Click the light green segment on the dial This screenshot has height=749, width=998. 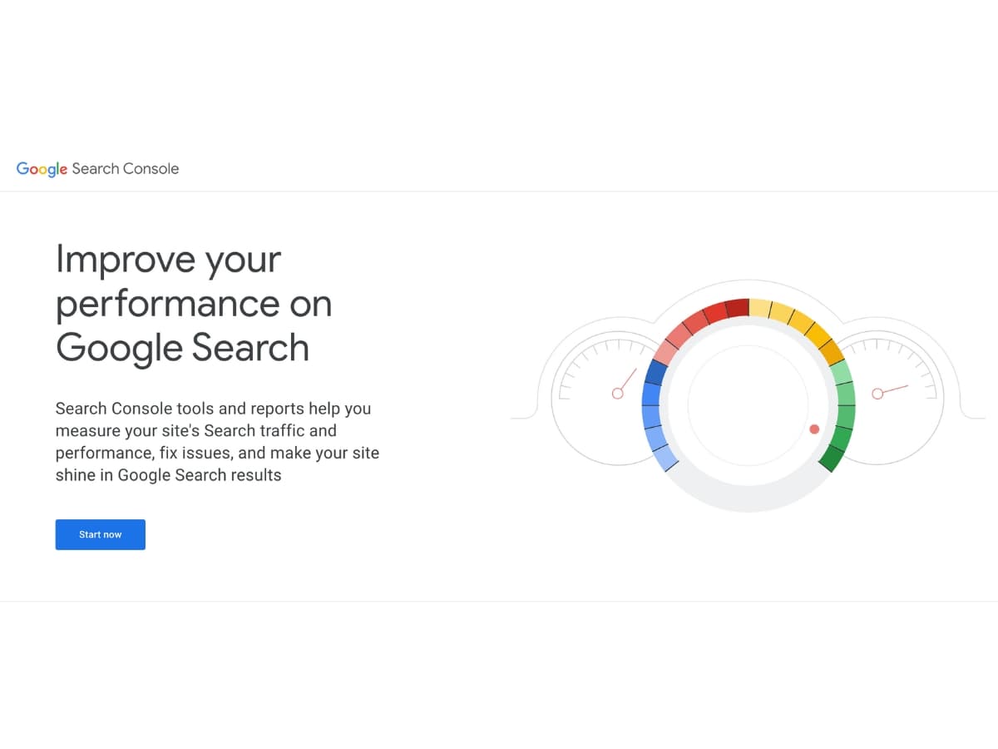842,372
